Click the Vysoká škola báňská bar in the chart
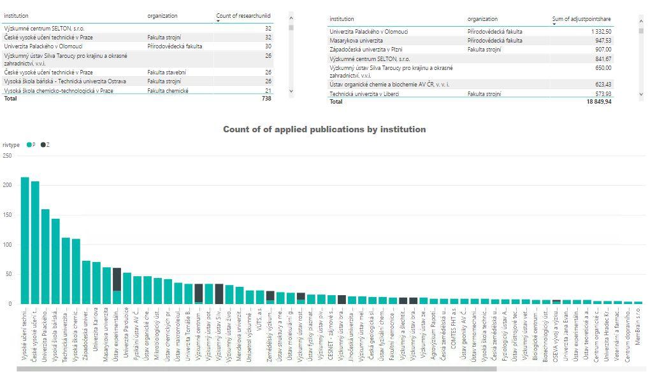 pyautogui.click(x=55, y=261)
